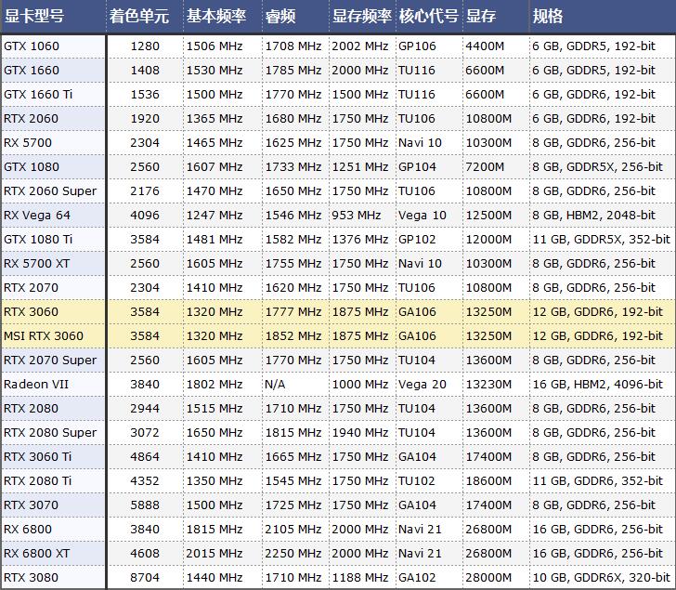Viewport: 676px width, 590px height.
Task: Click the 8 GB, GDDR5X, 256-bit spec
Action: click(x=598, y=167)
